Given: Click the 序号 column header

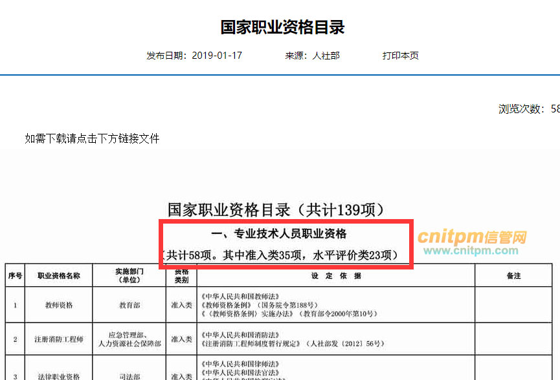Looking at the screenshot, I should pyautogui.click(x=15, y=276).
